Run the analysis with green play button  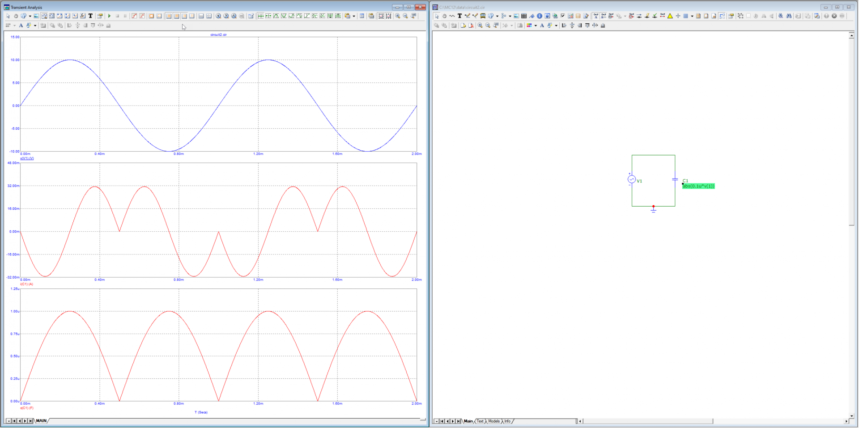(109, 16)
